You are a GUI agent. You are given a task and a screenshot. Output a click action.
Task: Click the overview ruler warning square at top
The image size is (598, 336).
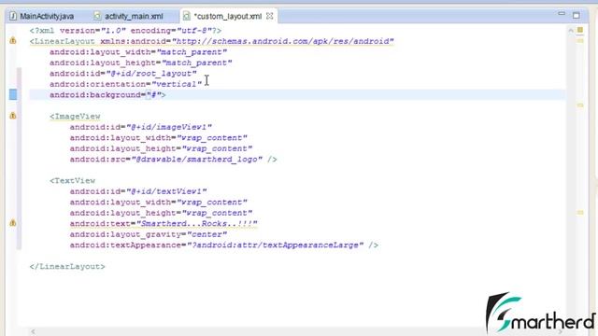point(580,30)
